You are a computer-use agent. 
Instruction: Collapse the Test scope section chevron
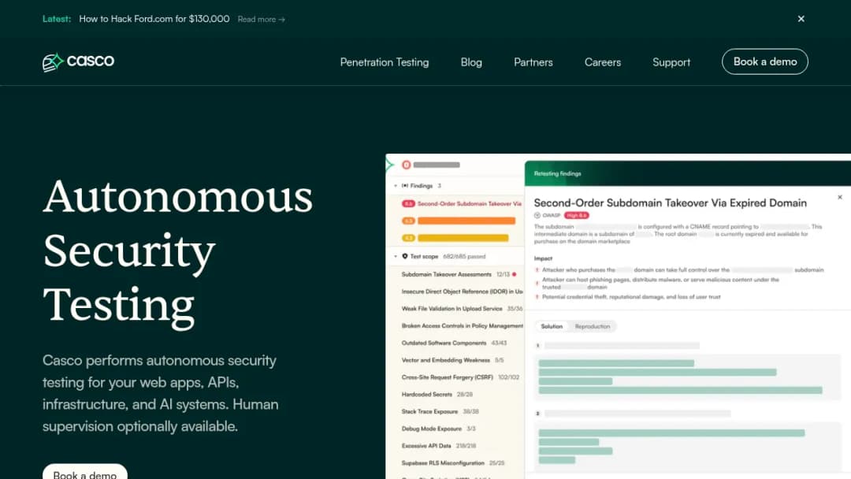click(x=395, y=256)
